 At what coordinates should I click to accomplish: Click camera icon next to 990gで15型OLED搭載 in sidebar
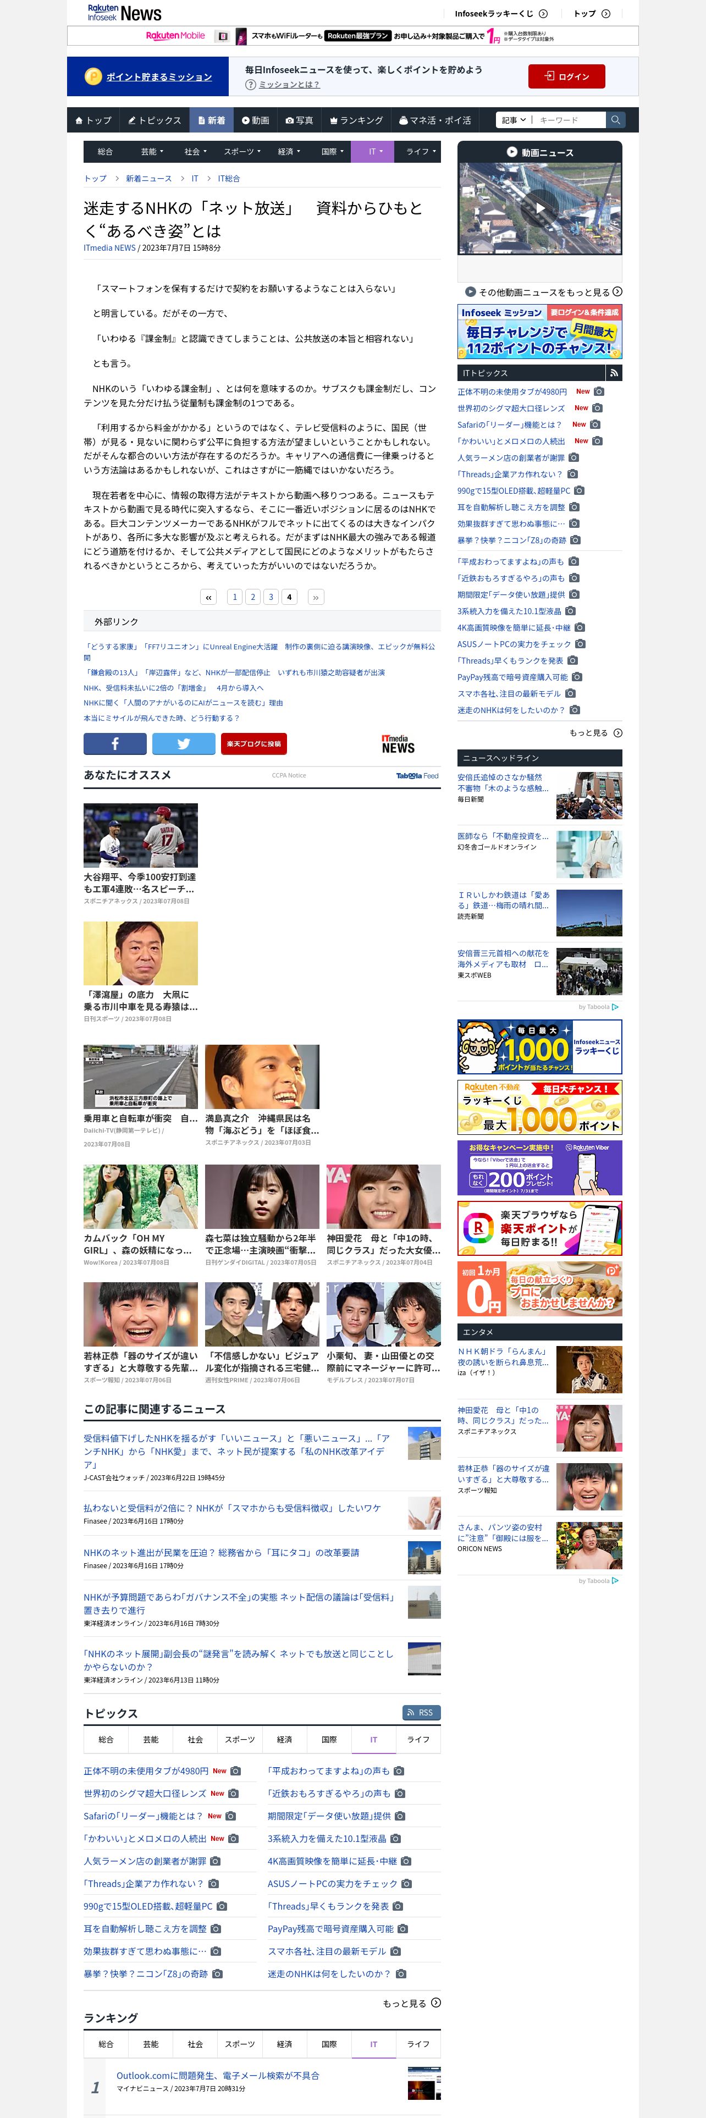point(578,490)
